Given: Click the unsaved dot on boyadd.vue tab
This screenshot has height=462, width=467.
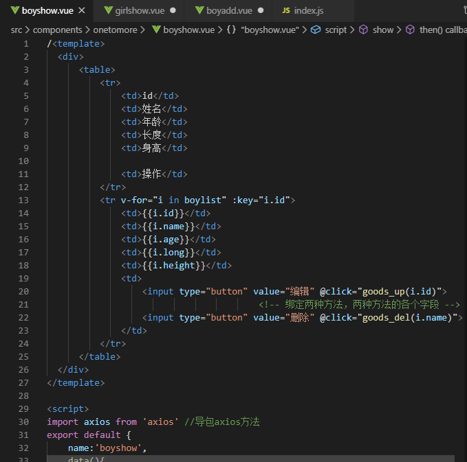Looking at the screenshot, I should pos(261,11).
